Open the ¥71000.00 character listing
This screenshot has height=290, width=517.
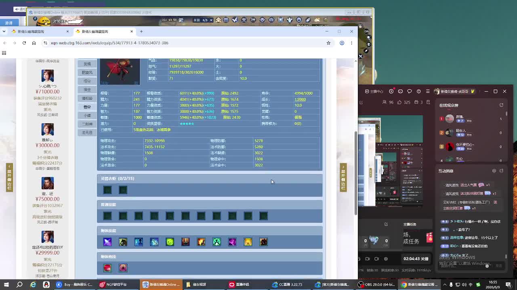click(x=47, y=92)
